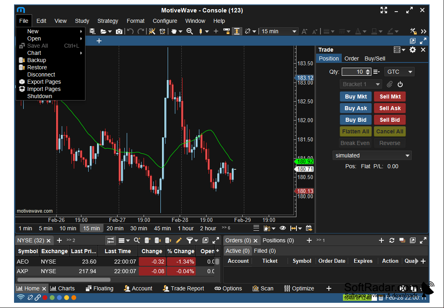Click the zoom out magnifier icon

[190, 31]
